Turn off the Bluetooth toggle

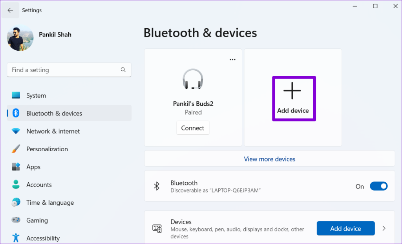(x=378, y=186)
